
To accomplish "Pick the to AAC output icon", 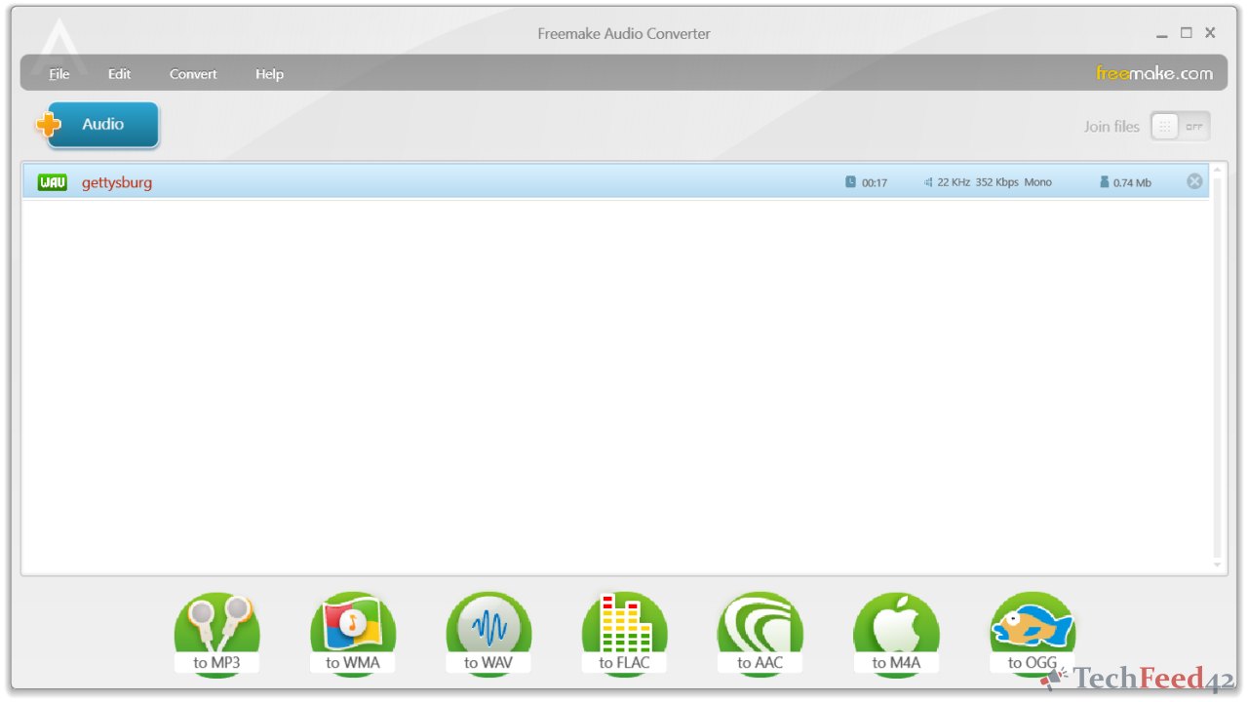I will click(760, 633).
